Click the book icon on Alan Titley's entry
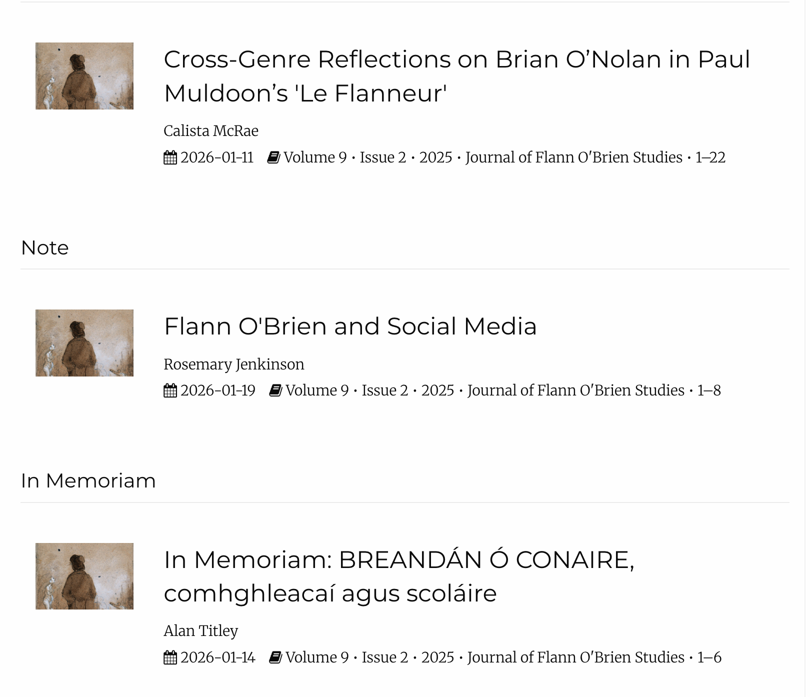 click(275, 657)
